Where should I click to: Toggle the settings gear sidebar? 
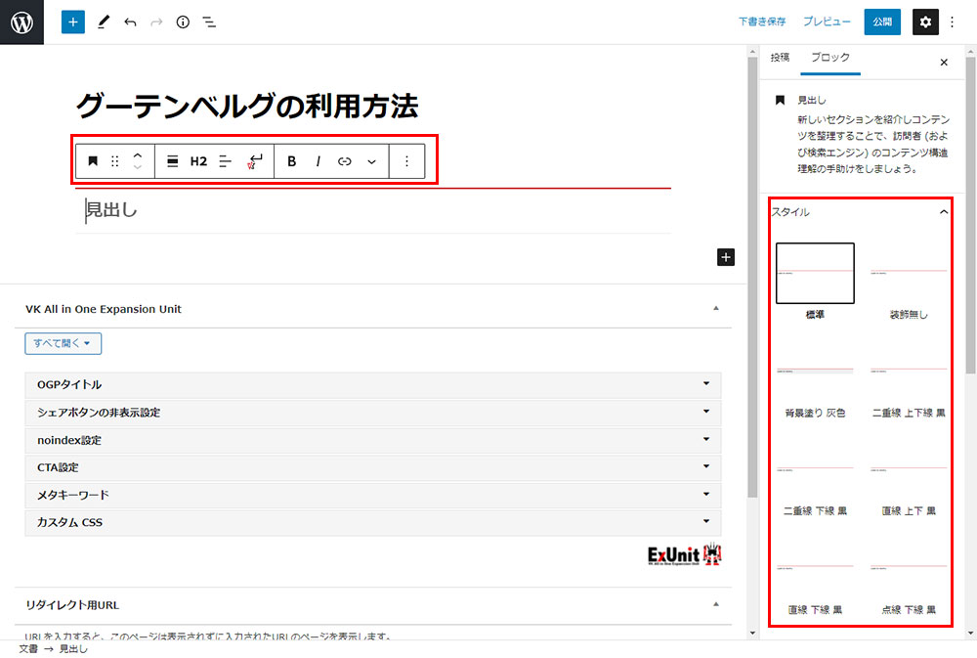click(925, 22)
